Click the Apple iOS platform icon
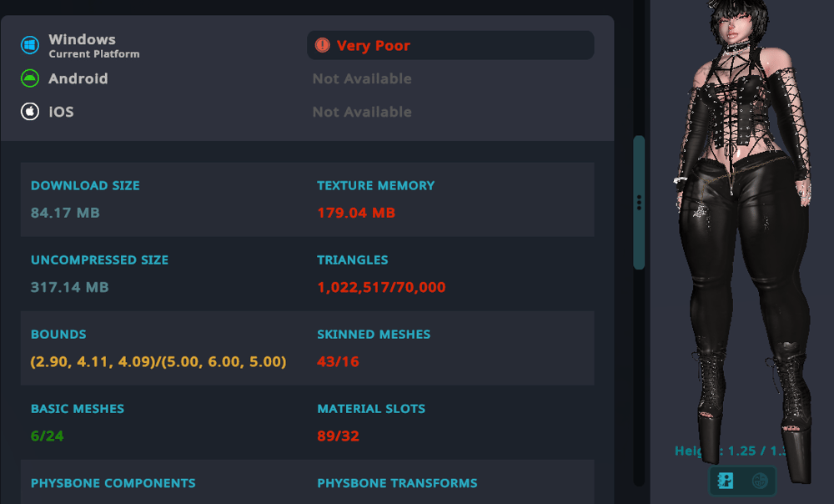Viewport: 834px width, 504px height. click(30, 111)
